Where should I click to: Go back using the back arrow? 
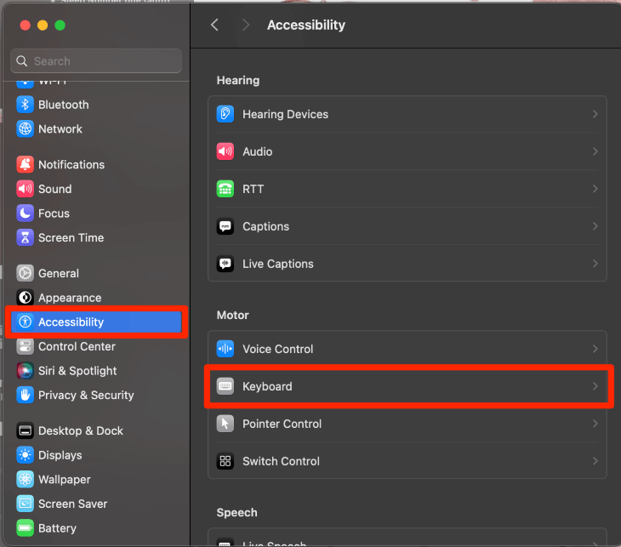pyautogui.click(x=215, y=26)
